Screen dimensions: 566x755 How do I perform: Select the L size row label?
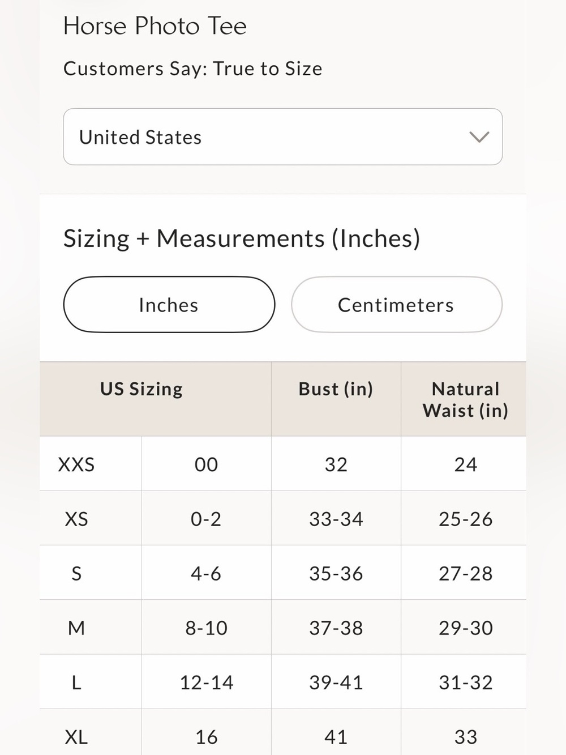click(x=76, y=683)
